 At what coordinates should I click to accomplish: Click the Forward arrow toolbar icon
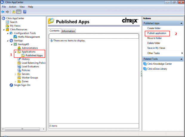coord(7,12)
